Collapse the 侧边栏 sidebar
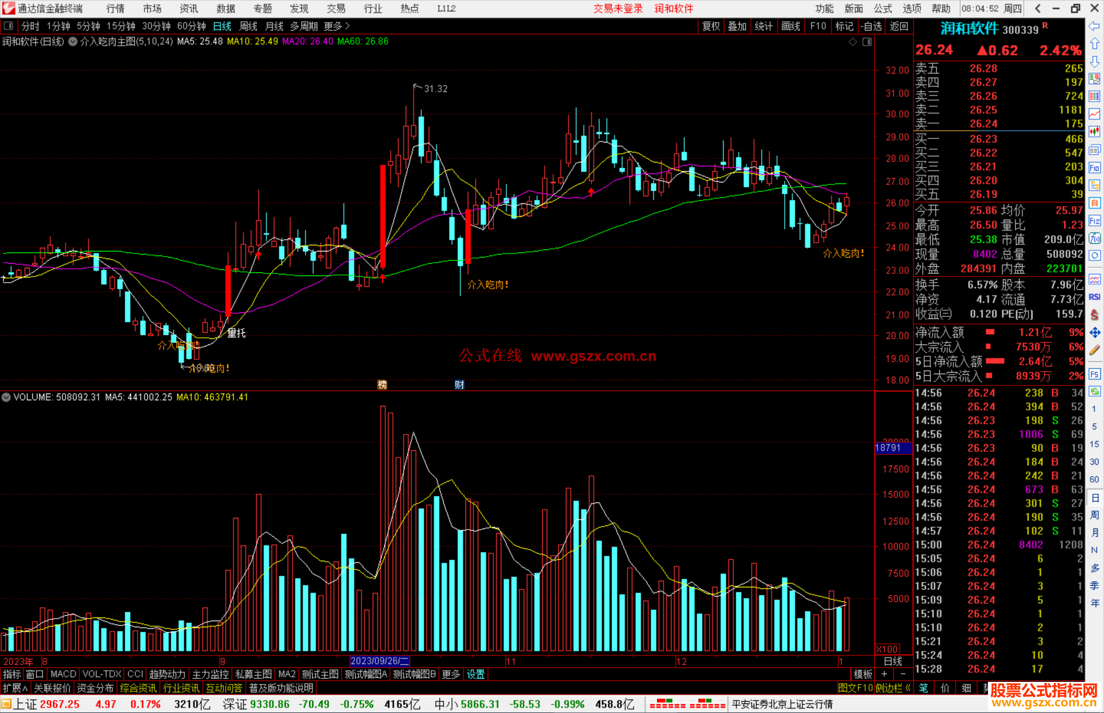 pyautogui.click(x=893, y=688)
